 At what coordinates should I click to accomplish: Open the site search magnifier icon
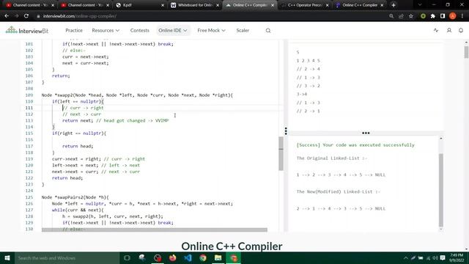[x=268, y=31]
